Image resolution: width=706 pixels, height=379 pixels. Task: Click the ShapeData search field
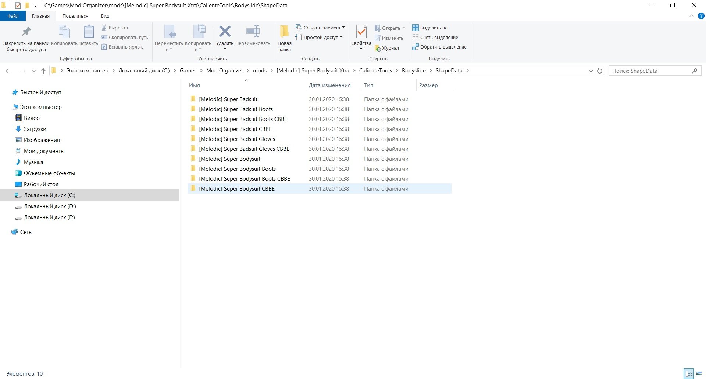pos(650,71)
